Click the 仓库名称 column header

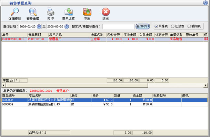pos(98,35)
